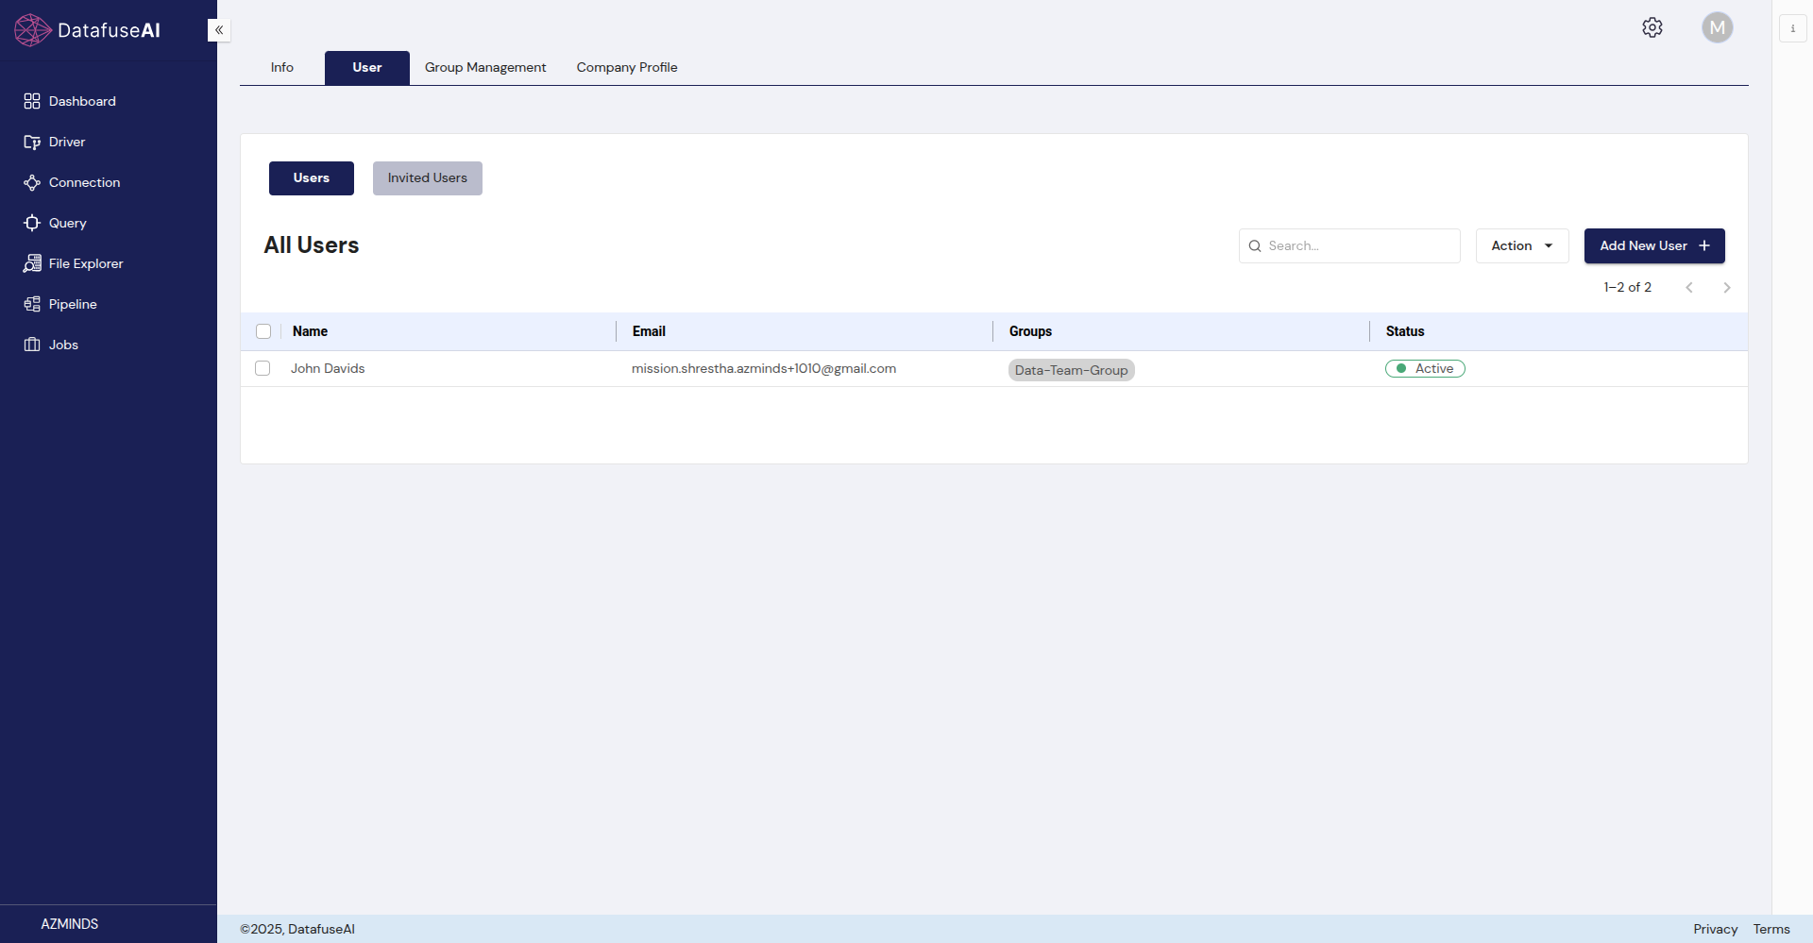Click the Active status badge for John Davids
The height and width of the screenshot is (943, 1813).
(x=1425, y=368)
